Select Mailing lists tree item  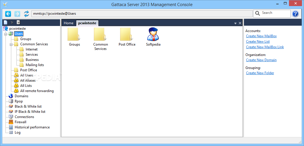click(x=35, y=65)
